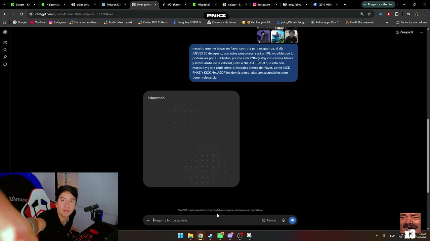
Task: Change the ESP keyboard language
Action: tap(392, 236)
